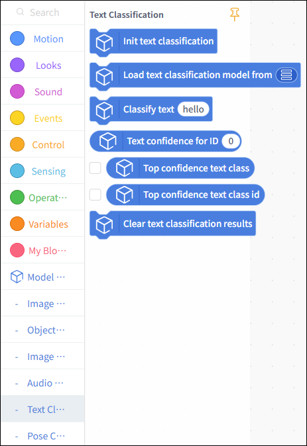The image size is (307, 446).
Task: Click the hello text input in Classify block
Action: [193, 109]
